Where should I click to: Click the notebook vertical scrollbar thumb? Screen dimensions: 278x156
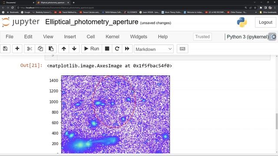[x=277, y=121]
